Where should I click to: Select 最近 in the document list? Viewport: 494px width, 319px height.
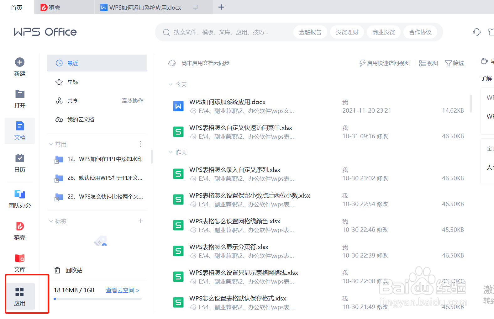(x=97, y=63)
